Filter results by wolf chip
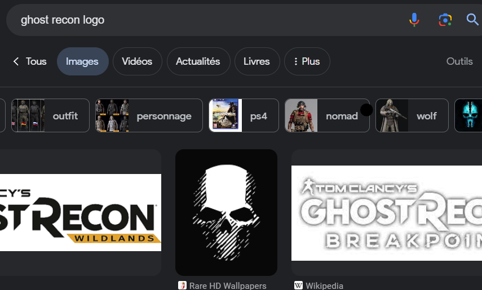This screenshot has width=482, height=290. click(412, 115)
